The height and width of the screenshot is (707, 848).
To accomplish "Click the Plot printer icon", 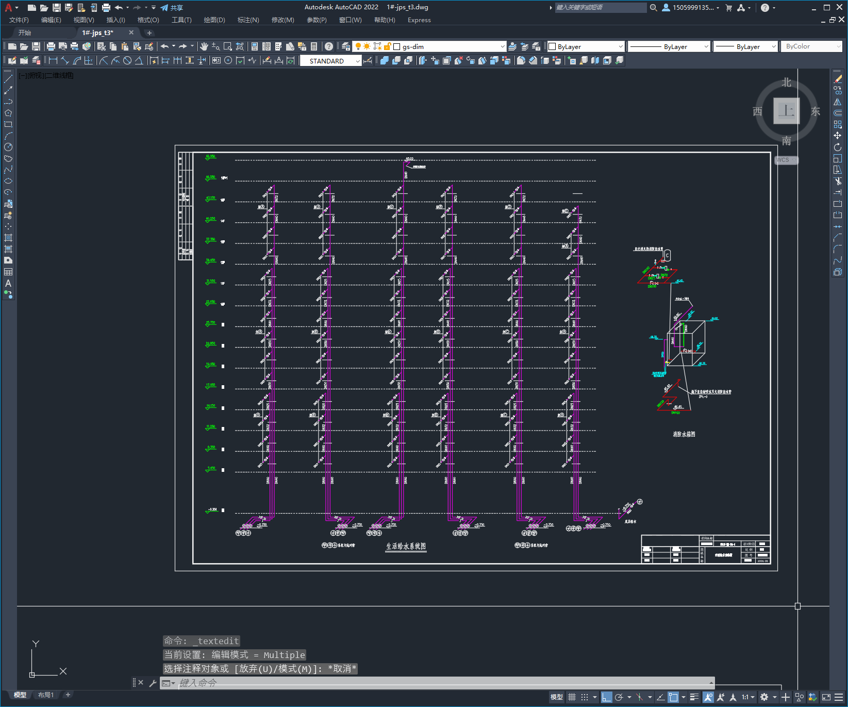I will (51, 46).
